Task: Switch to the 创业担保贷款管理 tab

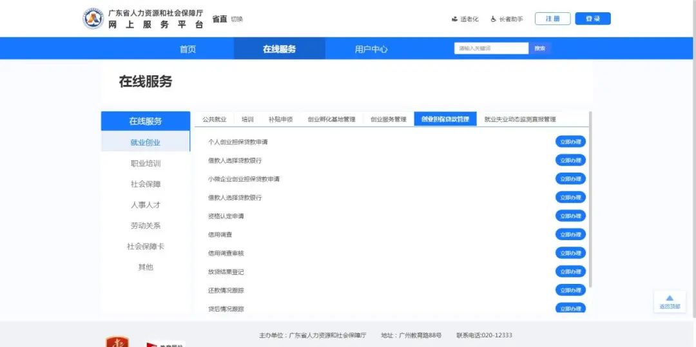Action: (x=445, y=119)
